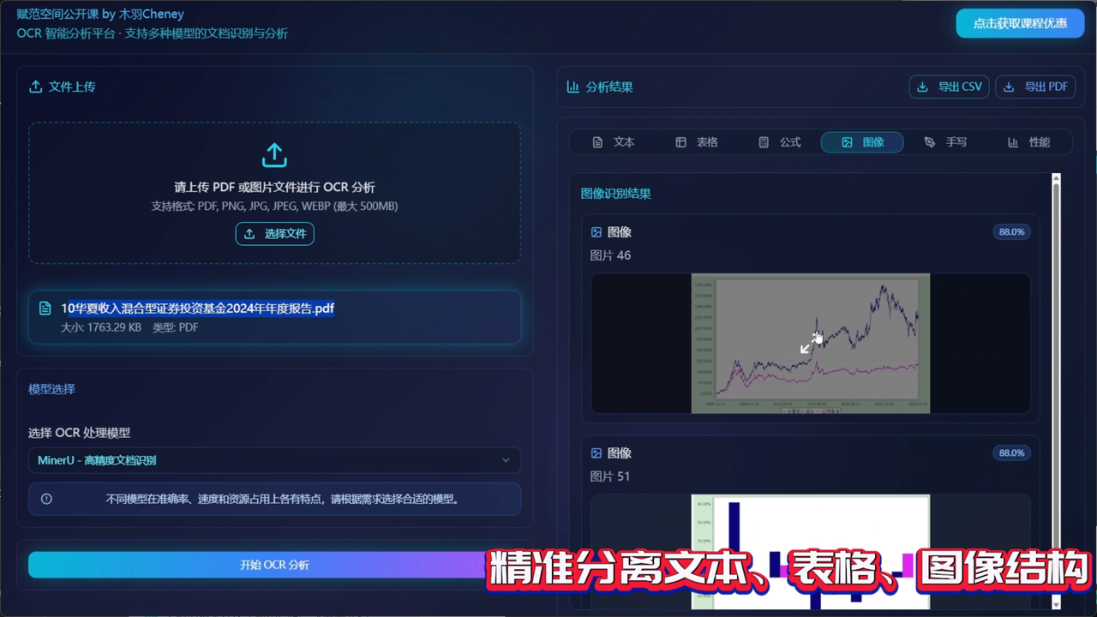The width and height of the screenshot is (1097, 617).
Task: Click the image icon of 图片 51 card
Action: click(596, 453)
